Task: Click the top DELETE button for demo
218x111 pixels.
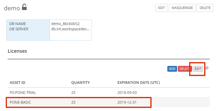Action: (x=205, y=8)
